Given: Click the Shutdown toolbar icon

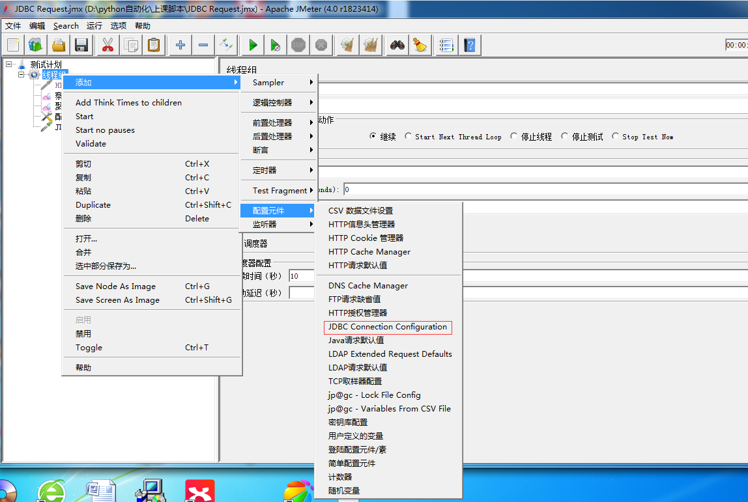Looking at the screenshot, I should coord(321,46).
